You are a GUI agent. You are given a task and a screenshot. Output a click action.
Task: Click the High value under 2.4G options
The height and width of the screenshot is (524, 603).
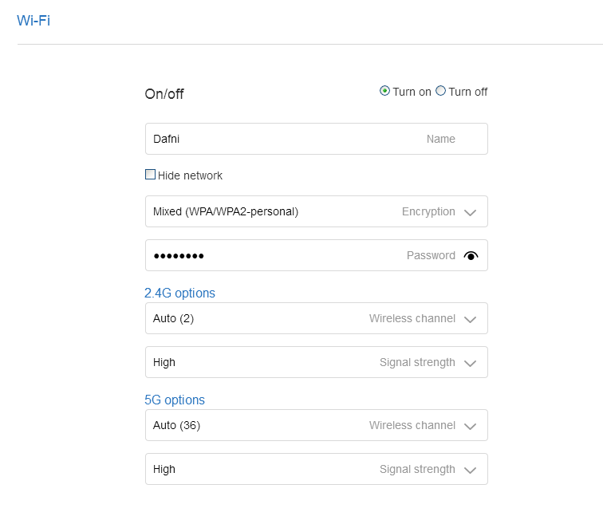click(164, 362)
